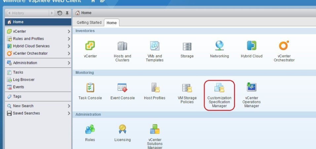The width and height of the screenshot is (316, 149).
Task: Expand the vCenter navigator arrow
Action: click(x=69, y=31)
